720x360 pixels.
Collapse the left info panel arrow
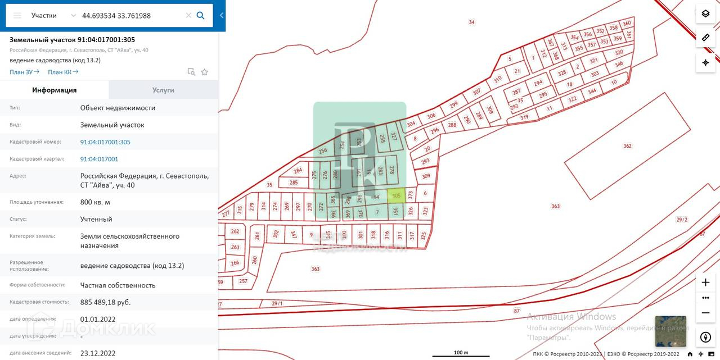click(222, 16)
